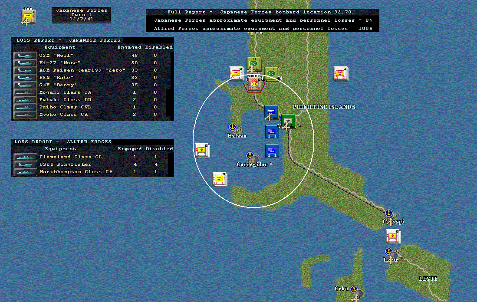Click the OS2U Kingfisher aircraft icon
The height and width of the screenshot is (302, 477).
[x=25, y=164]
